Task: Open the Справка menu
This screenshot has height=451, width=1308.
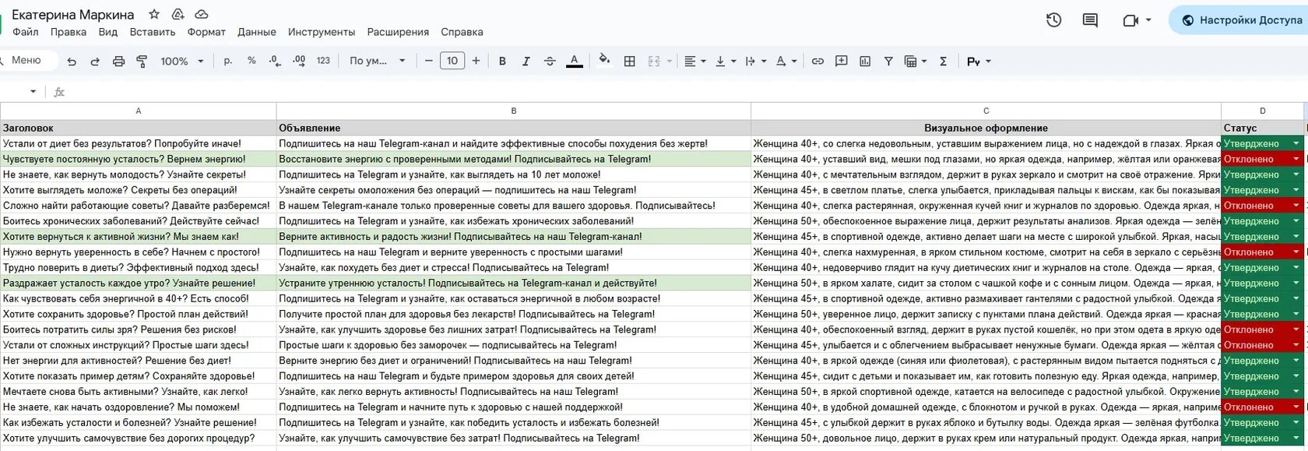Action: 462,32
